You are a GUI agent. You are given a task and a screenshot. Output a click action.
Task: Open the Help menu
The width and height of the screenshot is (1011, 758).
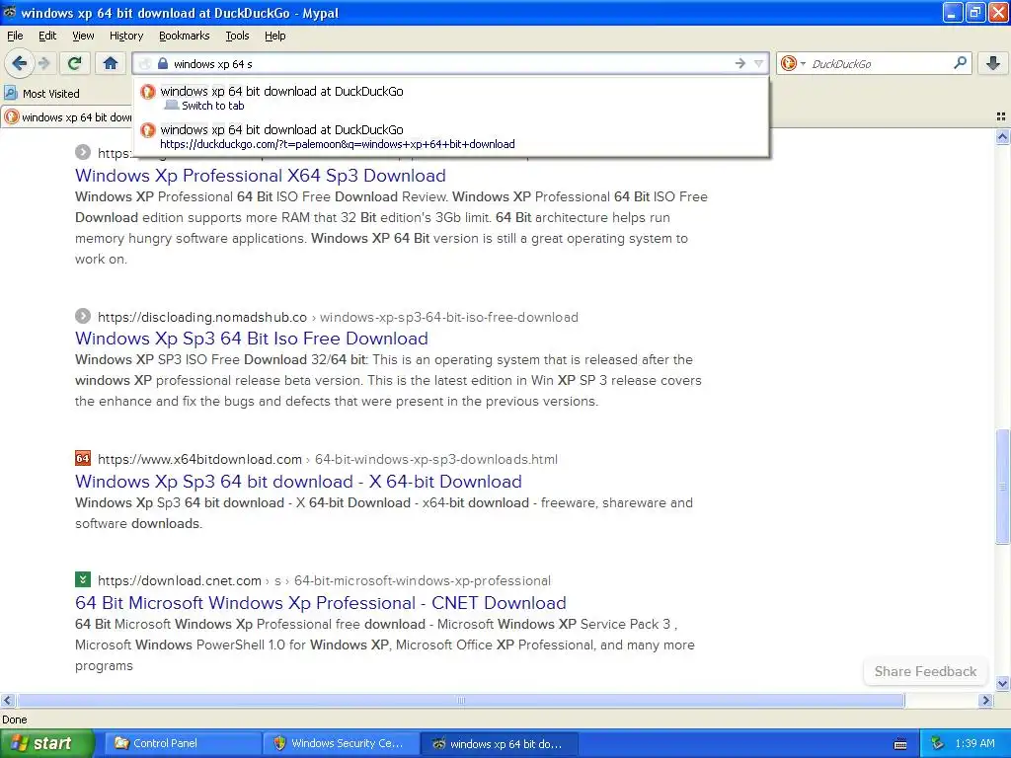click(x=274, y=36)
